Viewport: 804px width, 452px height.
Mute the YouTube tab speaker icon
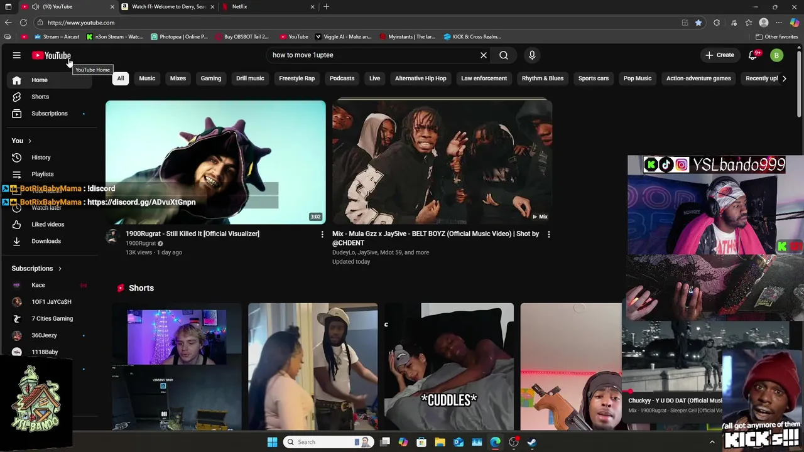tap(36, 7)
